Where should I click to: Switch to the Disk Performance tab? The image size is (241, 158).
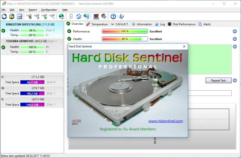pyautogui.click(x=181, y=24)
